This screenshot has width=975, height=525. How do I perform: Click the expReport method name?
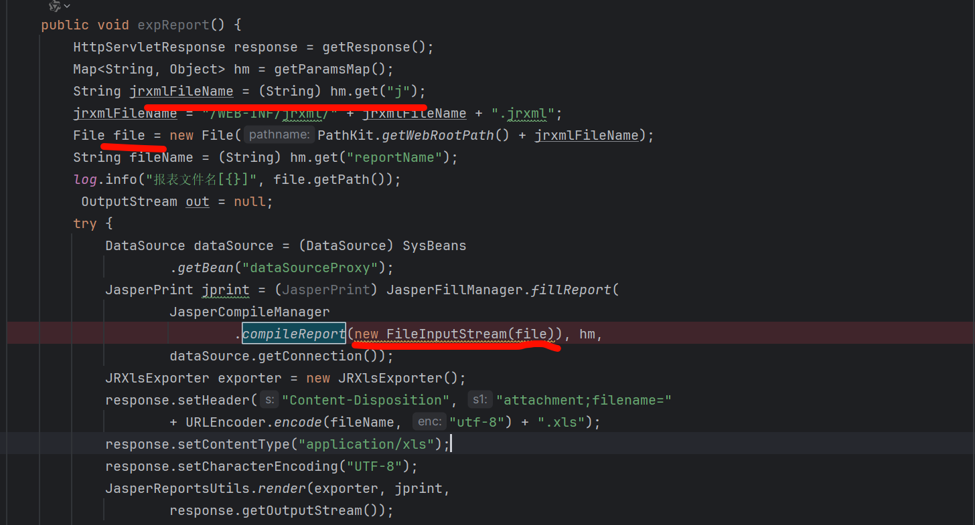click(x=173, y=25)
